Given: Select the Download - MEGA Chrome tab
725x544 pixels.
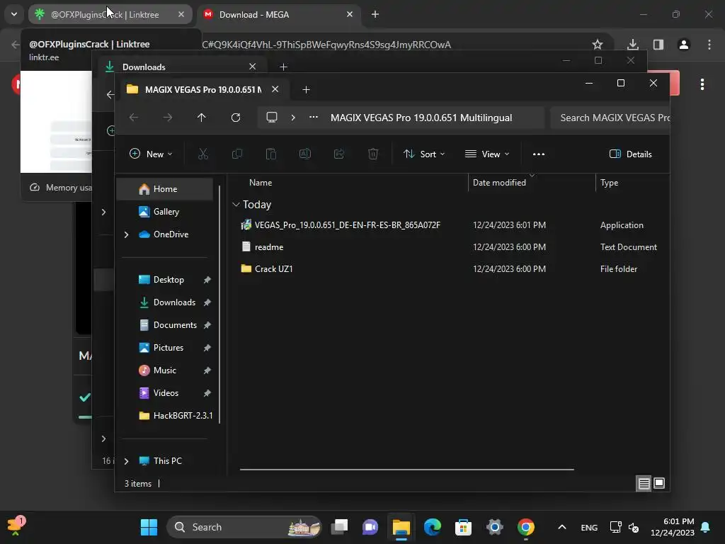Looking at the screenshot, I should pos(279,14).
